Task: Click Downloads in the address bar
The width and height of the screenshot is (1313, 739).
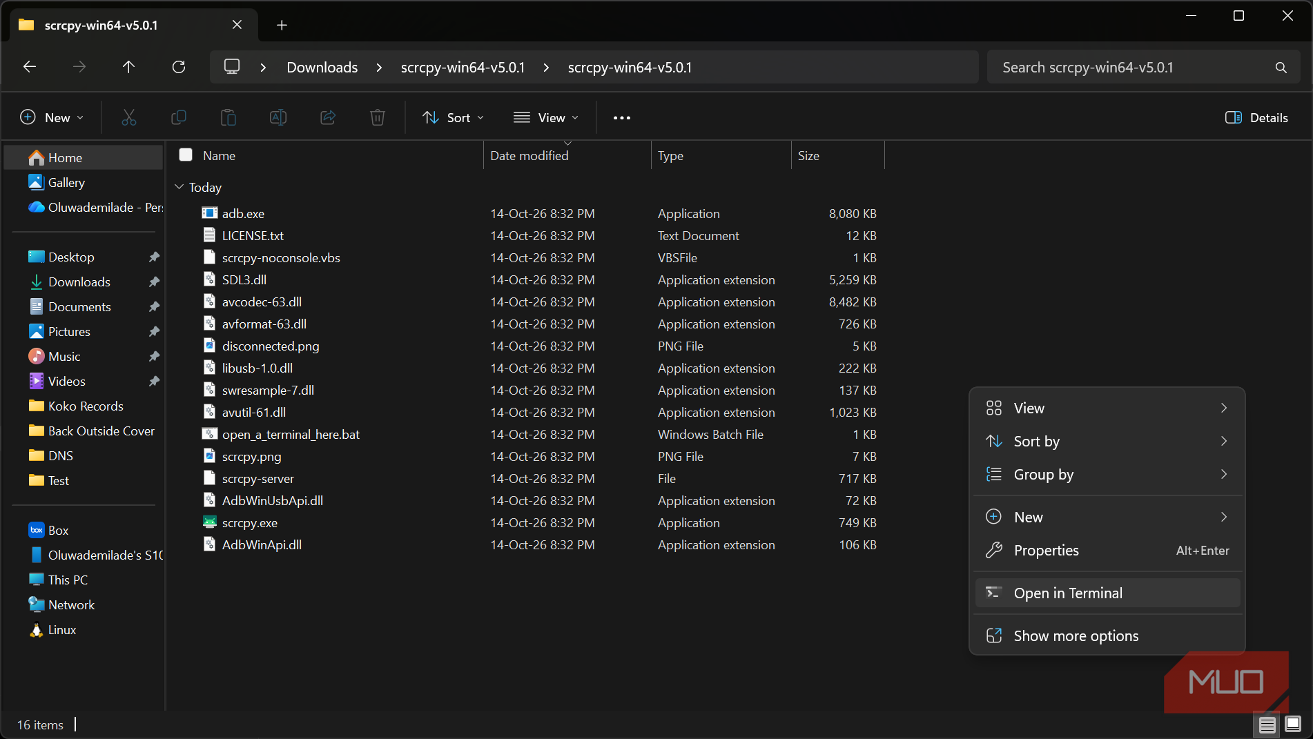Action: pos(322,68)
